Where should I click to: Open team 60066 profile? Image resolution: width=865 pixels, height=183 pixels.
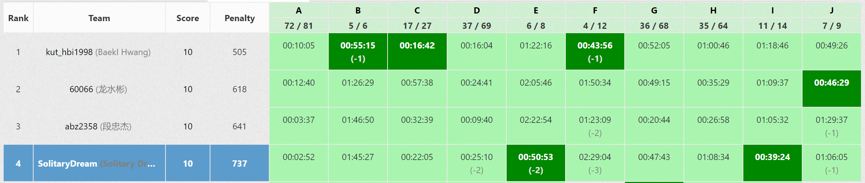point(81,89)
